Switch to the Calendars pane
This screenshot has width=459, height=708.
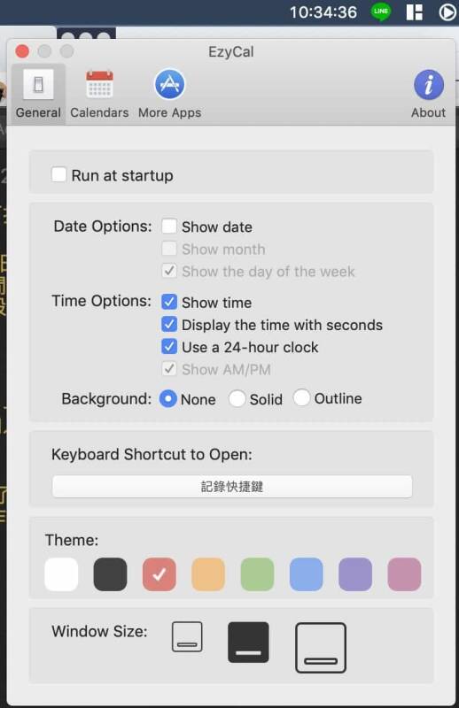point(99,94)
